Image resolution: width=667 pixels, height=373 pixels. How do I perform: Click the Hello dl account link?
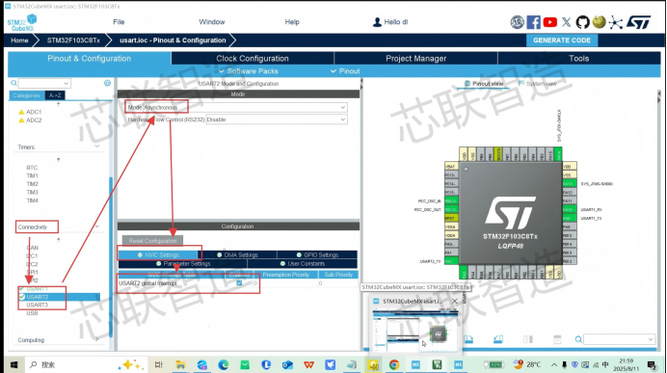coord(395,22)
